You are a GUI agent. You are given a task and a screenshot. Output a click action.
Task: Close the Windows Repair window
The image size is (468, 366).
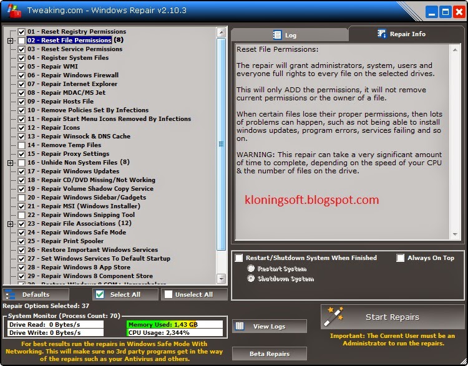point(459,12)
